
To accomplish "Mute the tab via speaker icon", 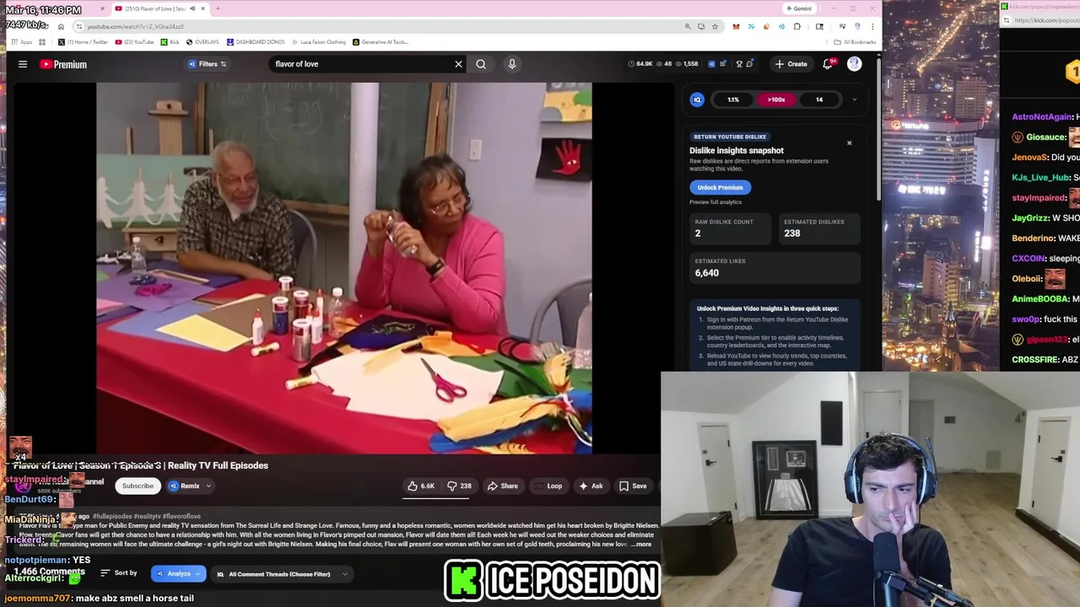I will pyautogui.click(x=192, y=8).
